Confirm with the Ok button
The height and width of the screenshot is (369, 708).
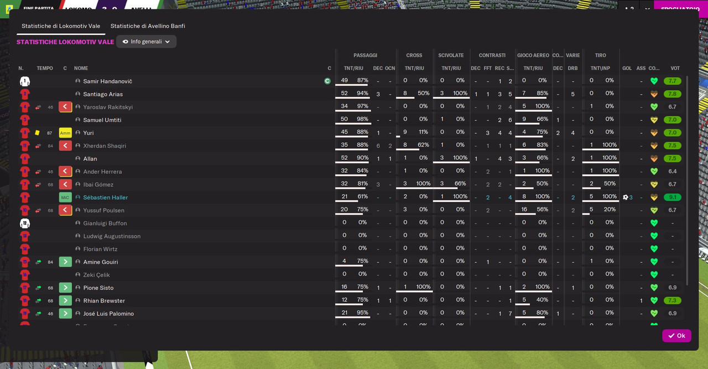(x=676, y=336)
